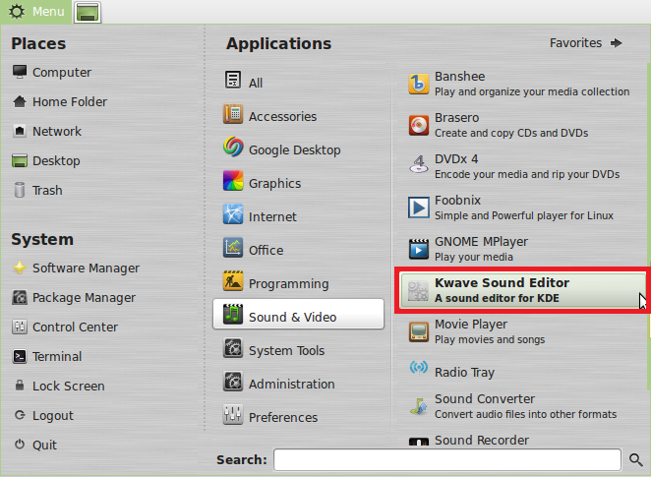Viewport: 651px width, 477px height.
Task: Click the Lock Screen padlock icon
Action: coord(20,386)
